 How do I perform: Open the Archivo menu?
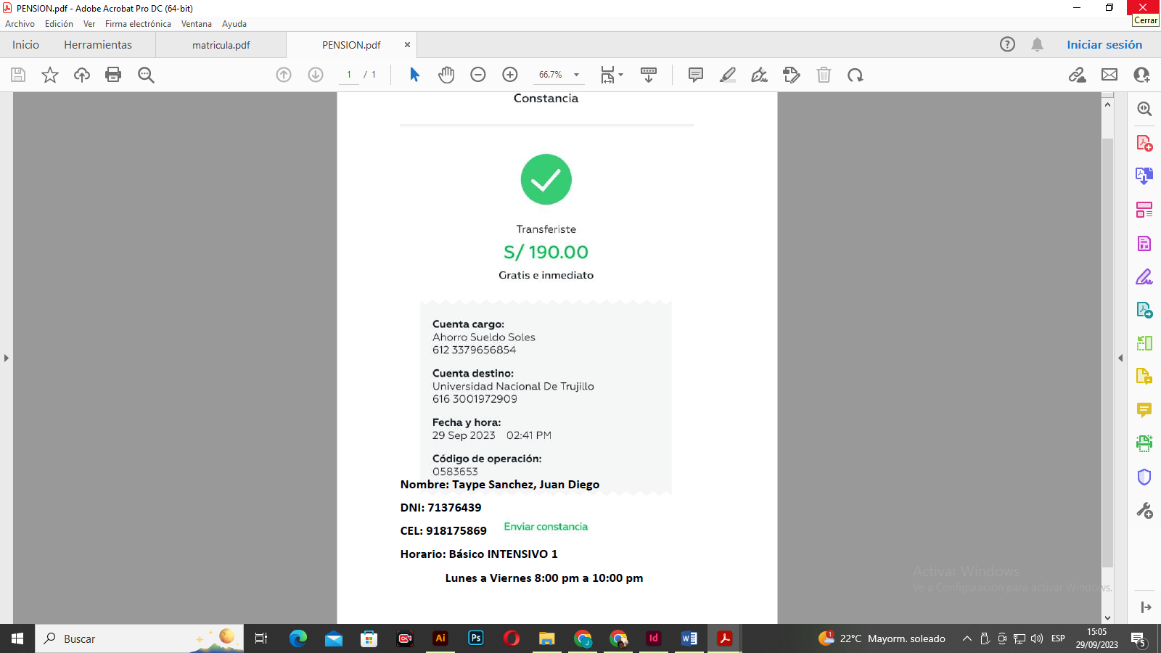20,24
